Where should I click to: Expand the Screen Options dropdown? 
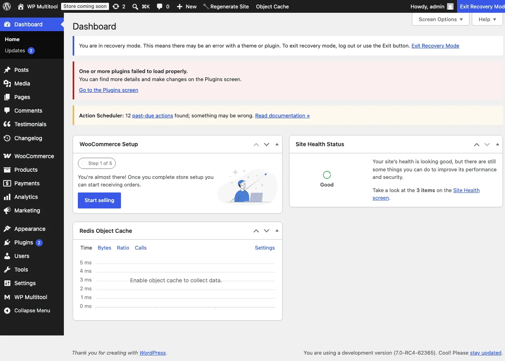coord(441,19)
